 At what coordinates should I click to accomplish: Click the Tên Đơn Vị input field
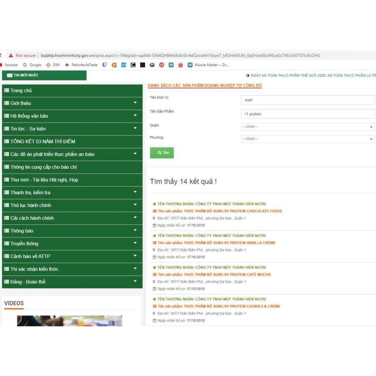(307, 100)
